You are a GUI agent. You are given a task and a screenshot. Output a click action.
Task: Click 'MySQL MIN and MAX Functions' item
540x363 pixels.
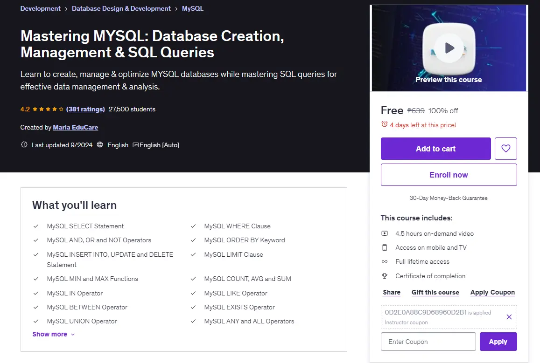pos(92,279)
